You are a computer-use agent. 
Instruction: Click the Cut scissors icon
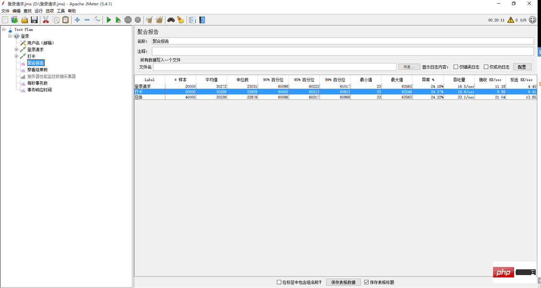click(46, 20)
